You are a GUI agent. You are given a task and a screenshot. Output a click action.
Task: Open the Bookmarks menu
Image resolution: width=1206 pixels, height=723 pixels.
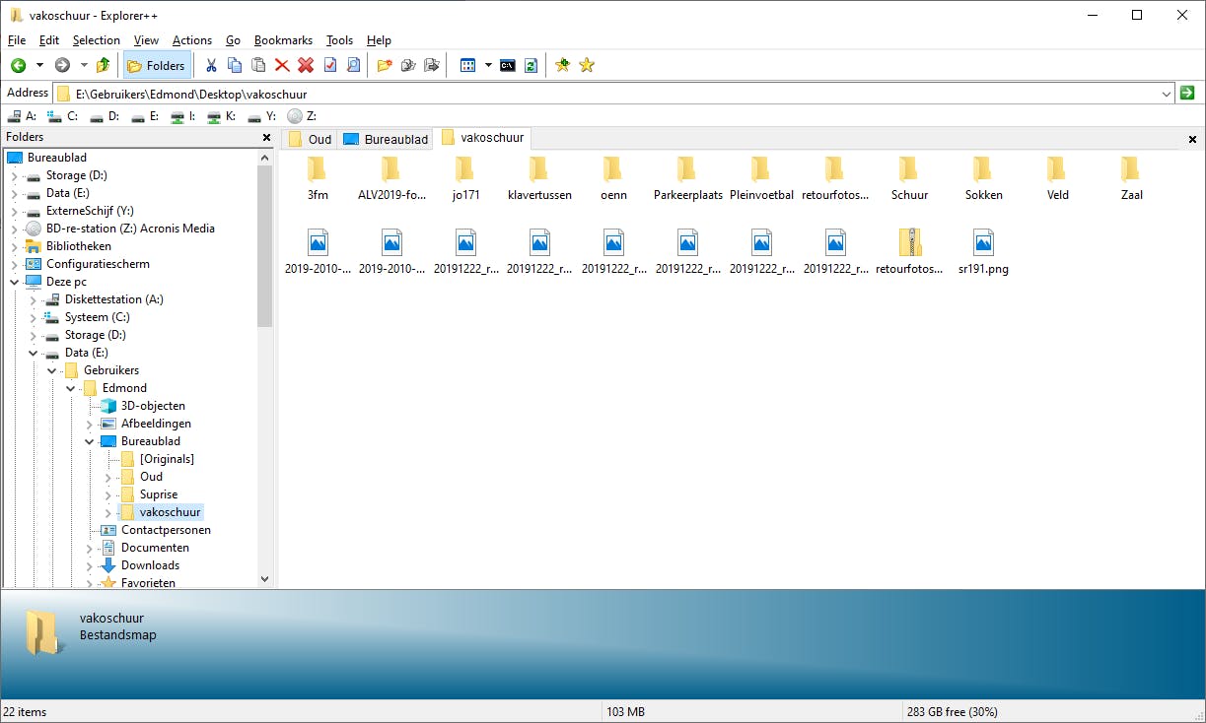click(x=283, y=40)
